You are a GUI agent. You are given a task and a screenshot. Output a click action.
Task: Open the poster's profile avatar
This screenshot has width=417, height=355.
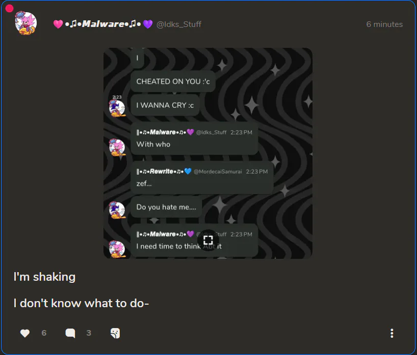(25, 24)
